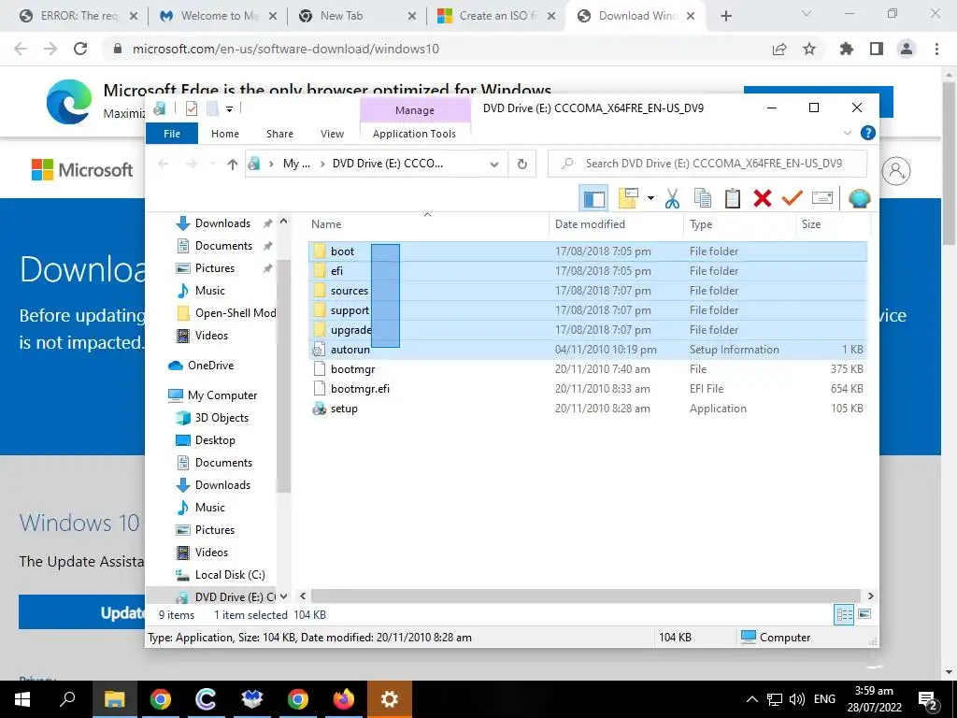Viewport: 957px width, 718px height.
Task: Expand the breadcrumb chevron after My…
Action: [322, 164]
